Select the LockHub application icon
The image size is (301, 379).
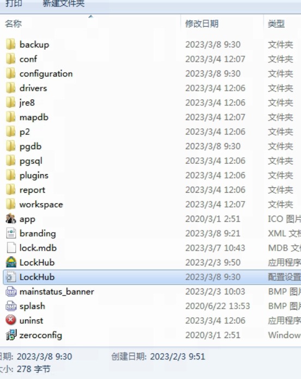point(11,263)
